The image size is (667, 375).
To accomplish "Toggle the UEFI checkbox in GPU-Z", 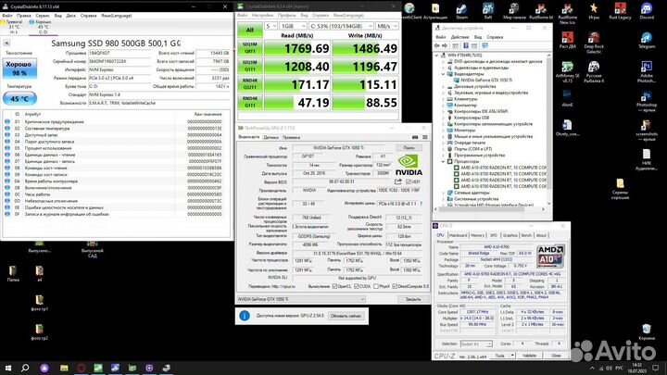I will click(x=409, y=182).
